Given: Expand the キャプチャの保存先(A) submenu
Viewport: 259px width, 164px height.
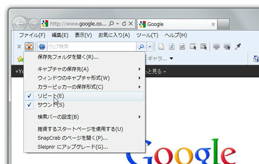Looking at the screenshot, I should pos(85,69).
